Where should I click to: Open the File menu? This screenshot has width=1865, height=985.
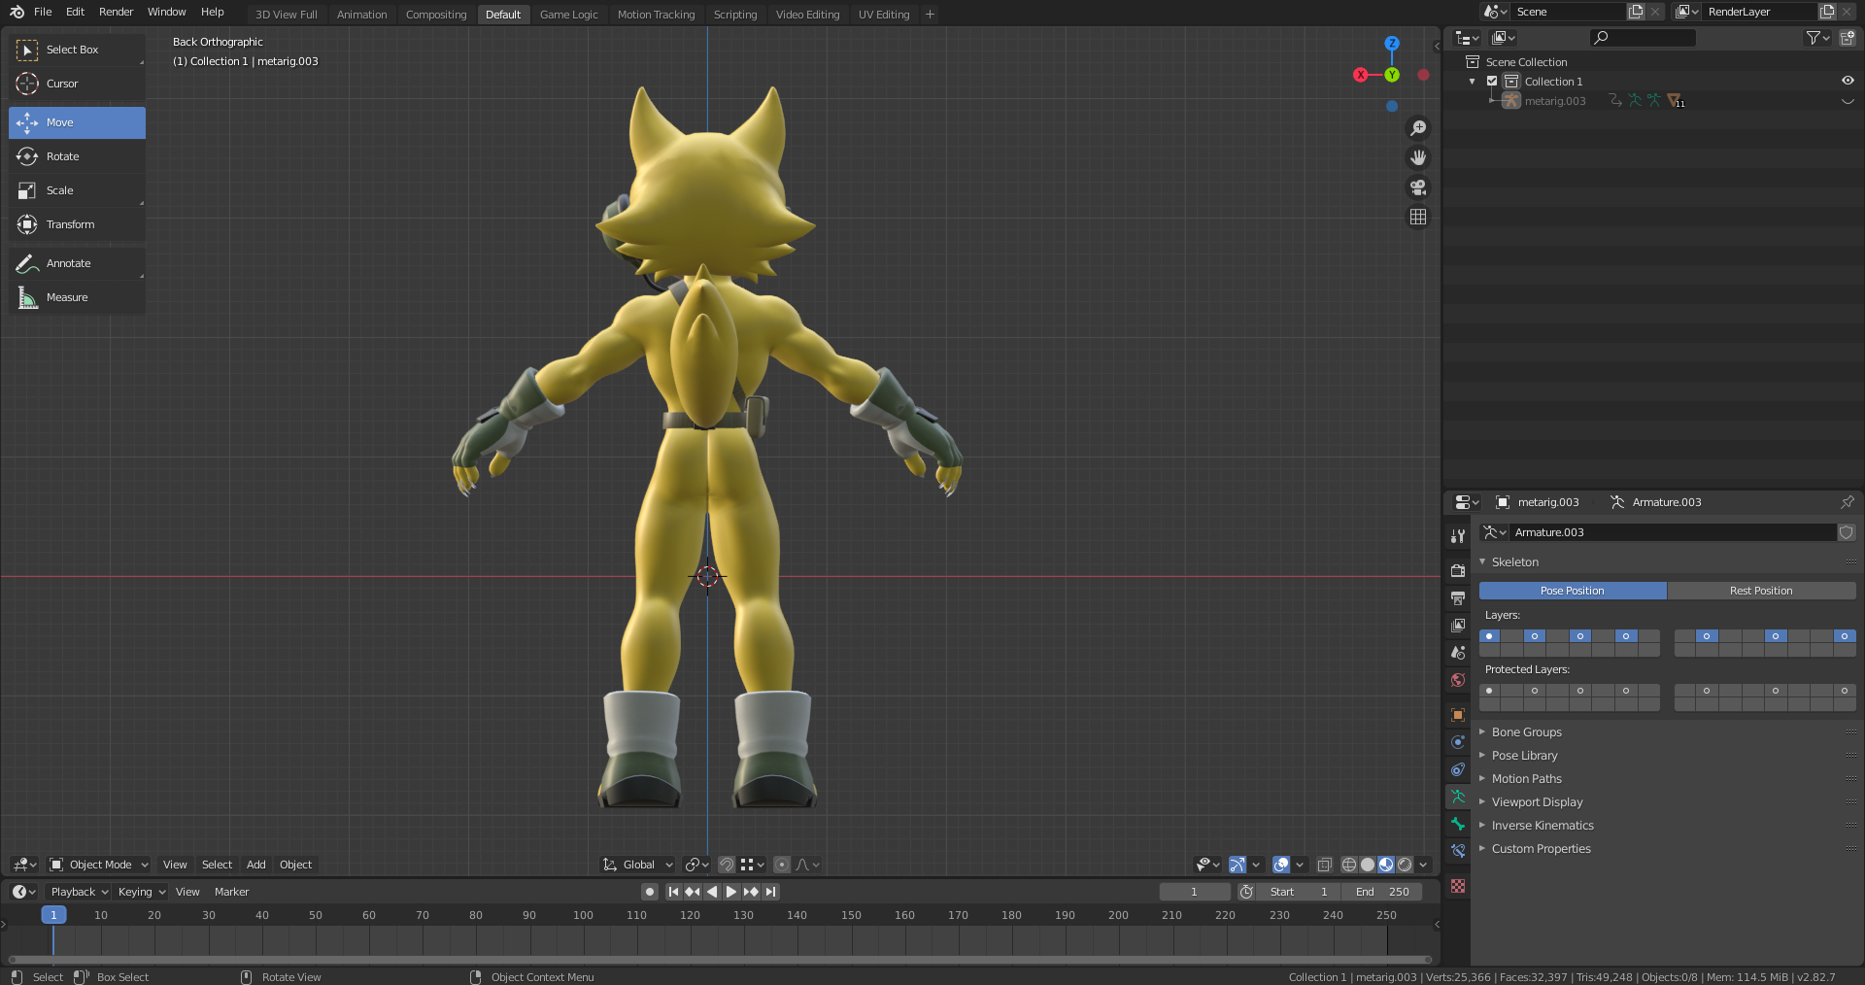click(x=43, y=12)
